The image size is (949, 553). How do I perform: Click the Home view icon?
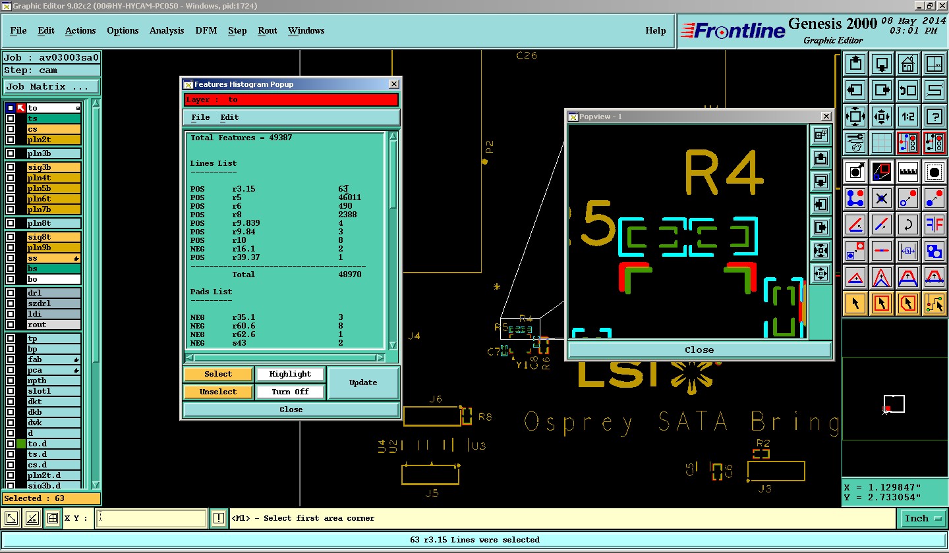908,65
